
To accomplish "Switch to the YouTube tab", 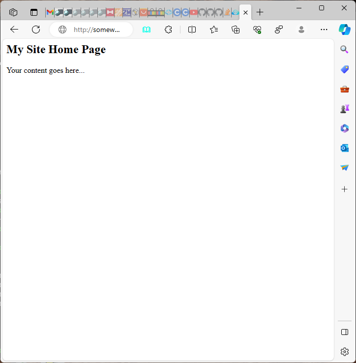I will 194,12.
